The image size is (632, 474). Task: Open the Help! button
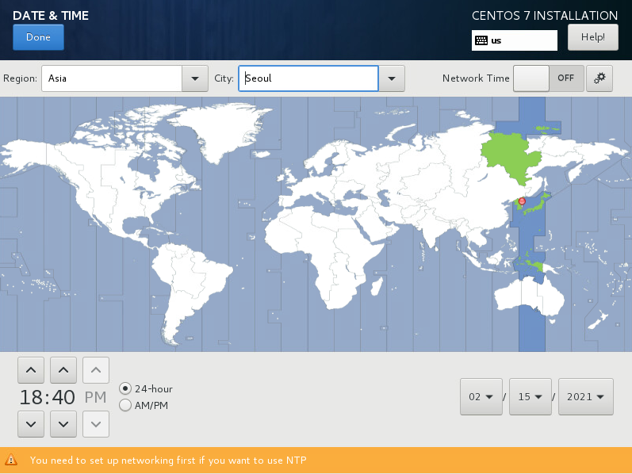point(593,37)
